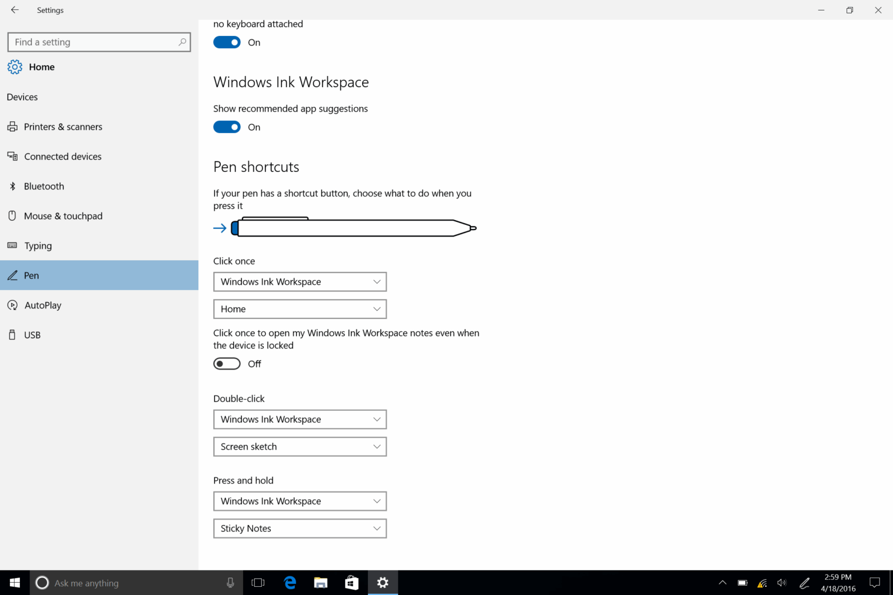Open the Action Center icon

pos(875,583)
